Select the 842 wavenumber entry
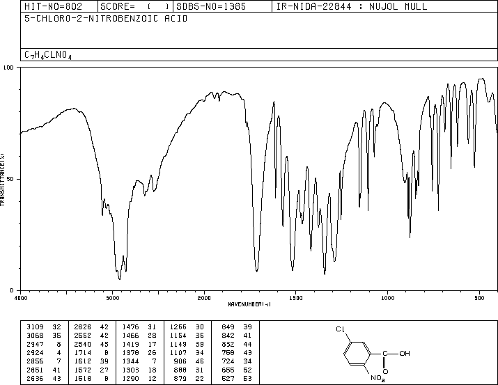 228,336
